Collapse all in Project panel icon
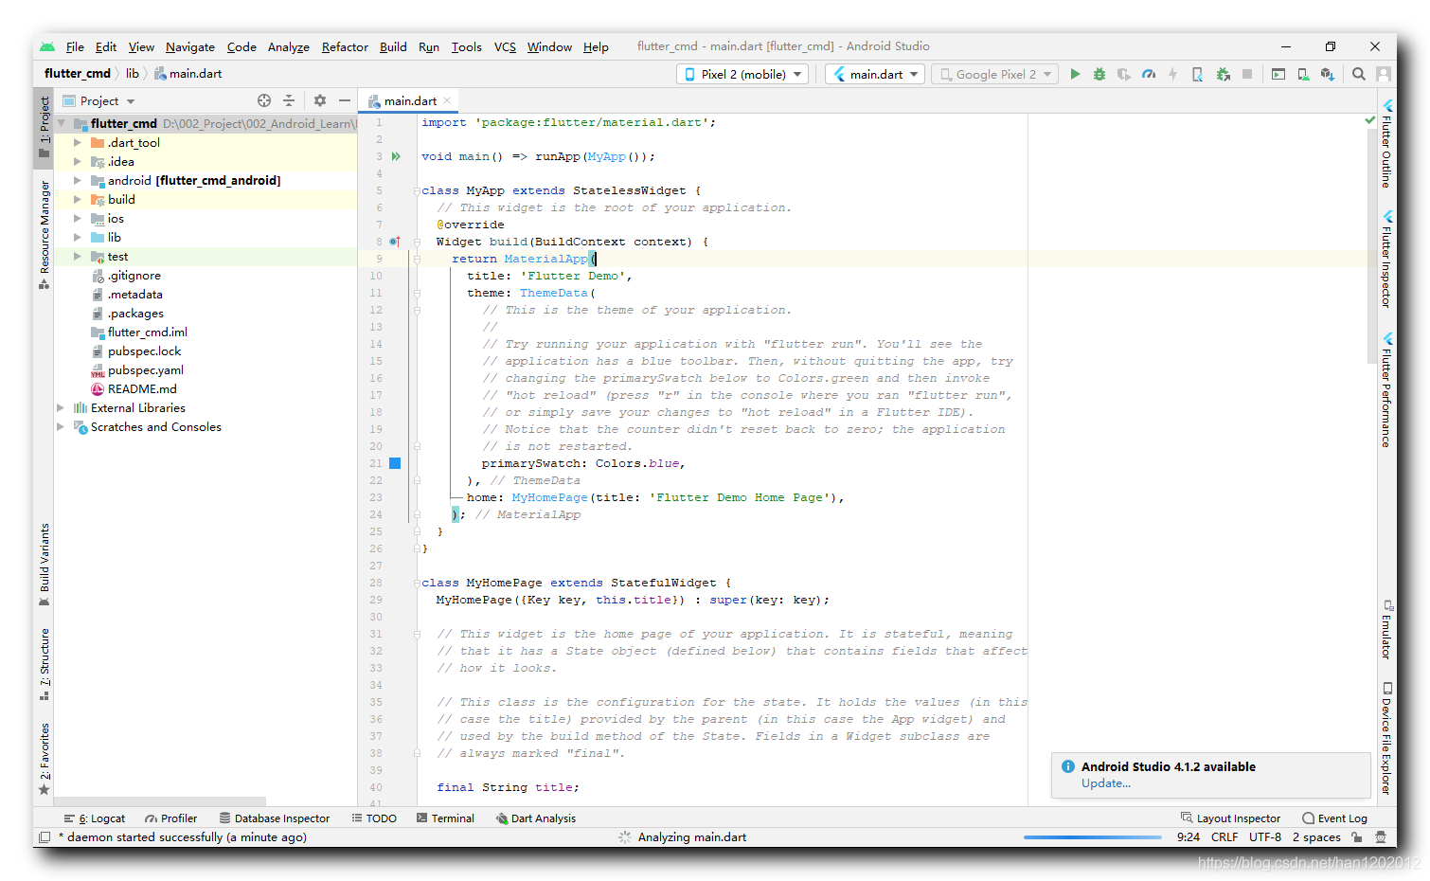Screen dimensions: 1430x881 pos(289,100)
